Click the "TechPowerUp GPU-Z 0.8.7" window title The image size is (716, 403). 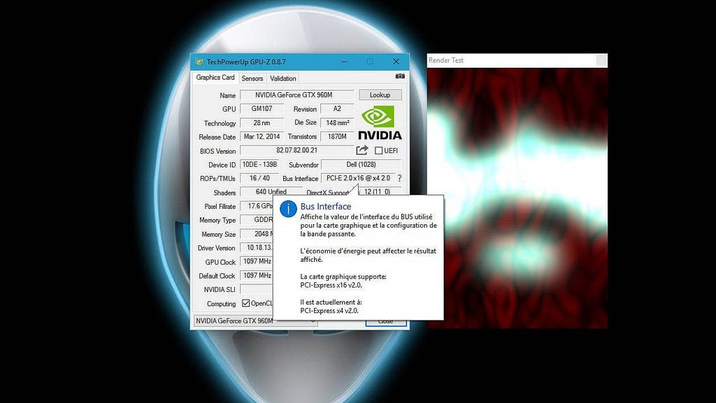pyautogui.click(x=246, y=61)
